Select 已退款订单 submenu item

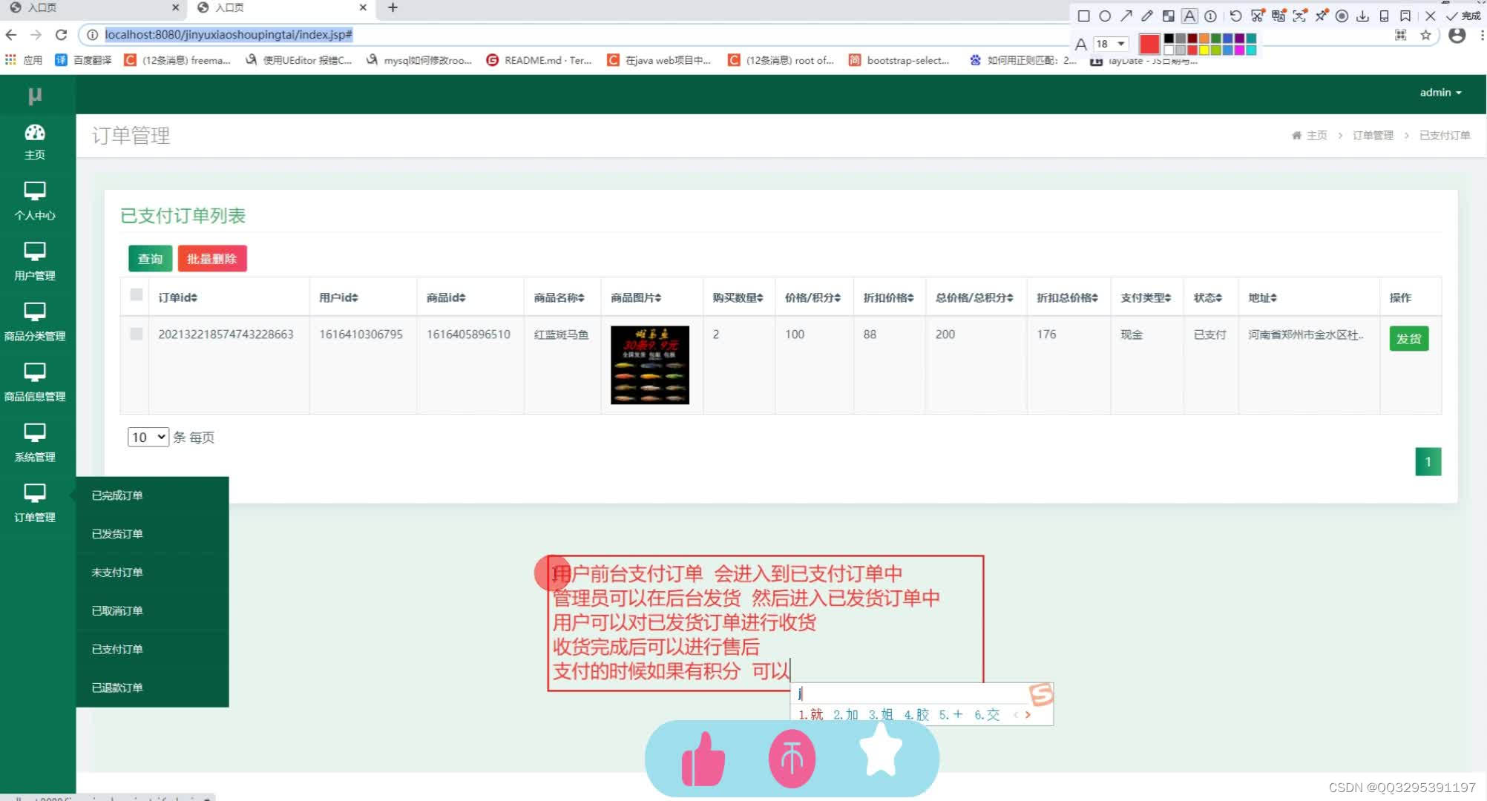152,688
